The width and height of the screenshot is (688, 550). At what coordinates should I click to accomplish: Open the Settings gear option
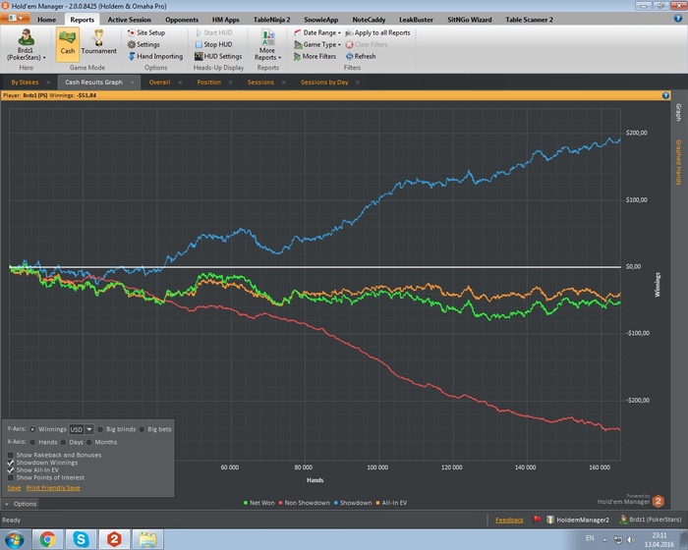143,44
